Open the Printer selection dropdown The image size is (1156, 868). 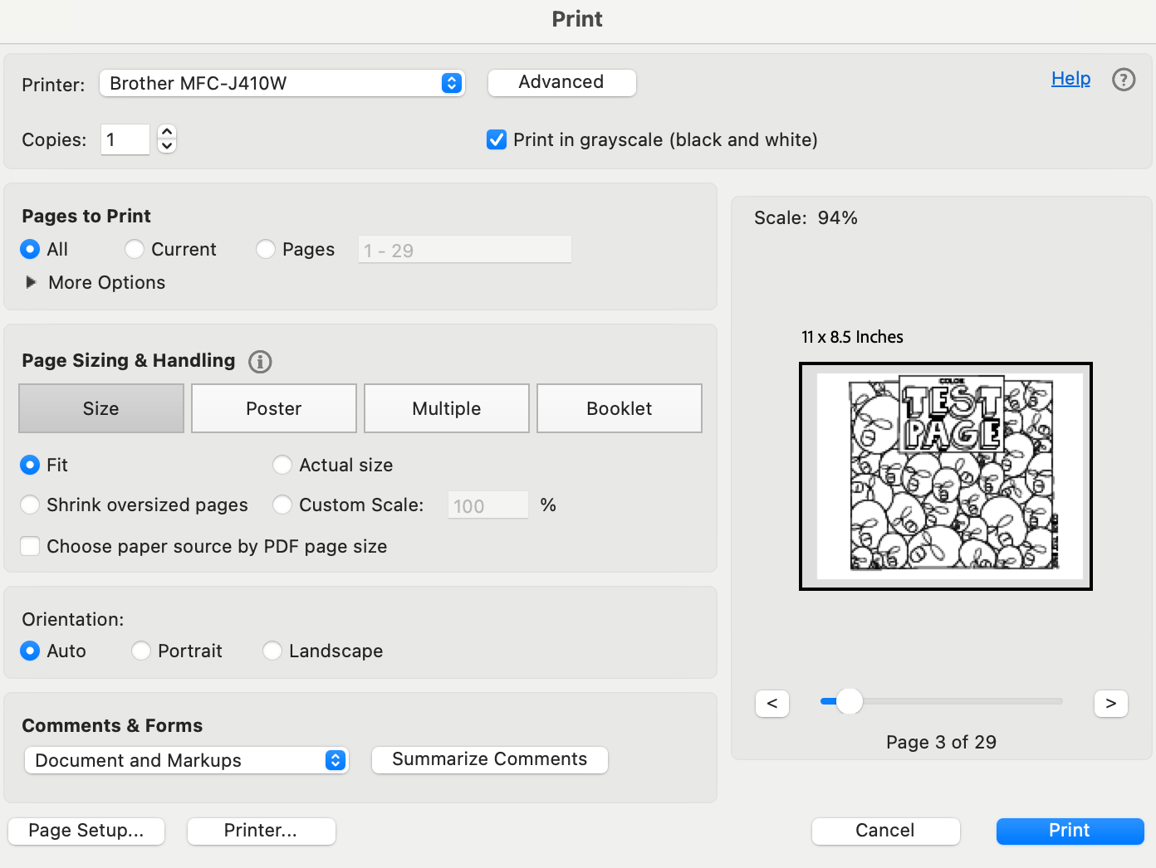pyautogui.click(x=282, y=83)
